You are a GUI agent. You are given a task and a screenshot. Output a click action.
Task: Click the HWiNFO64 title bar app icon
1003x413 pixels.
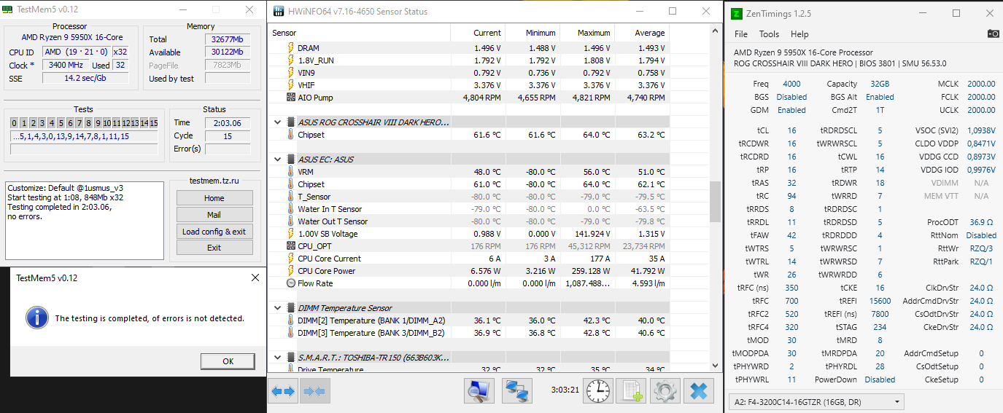278,12
